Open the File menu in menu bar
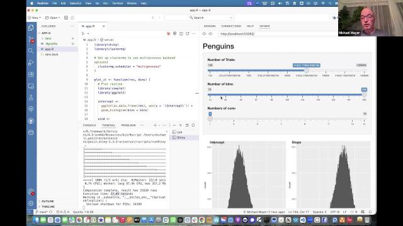This screenshot has height=226, width=403. (x=55, y=3)
